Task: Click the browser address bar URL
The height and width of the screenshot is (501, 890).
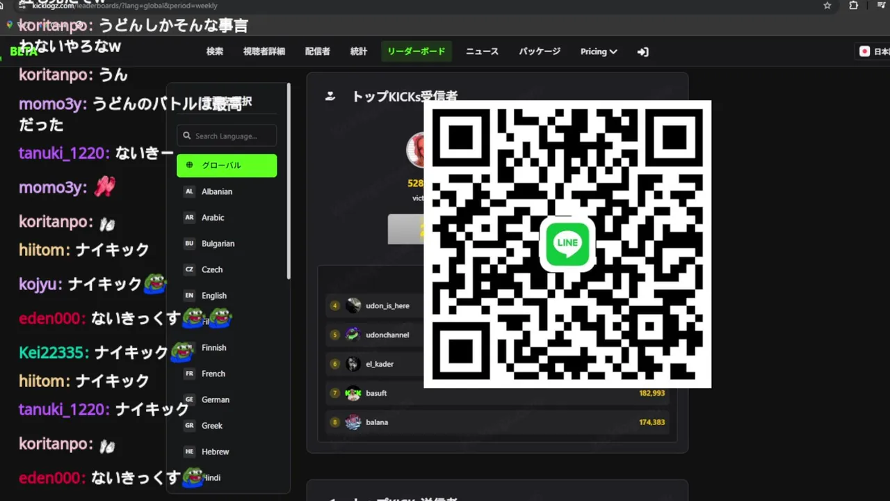Action: tap(125, 6)
